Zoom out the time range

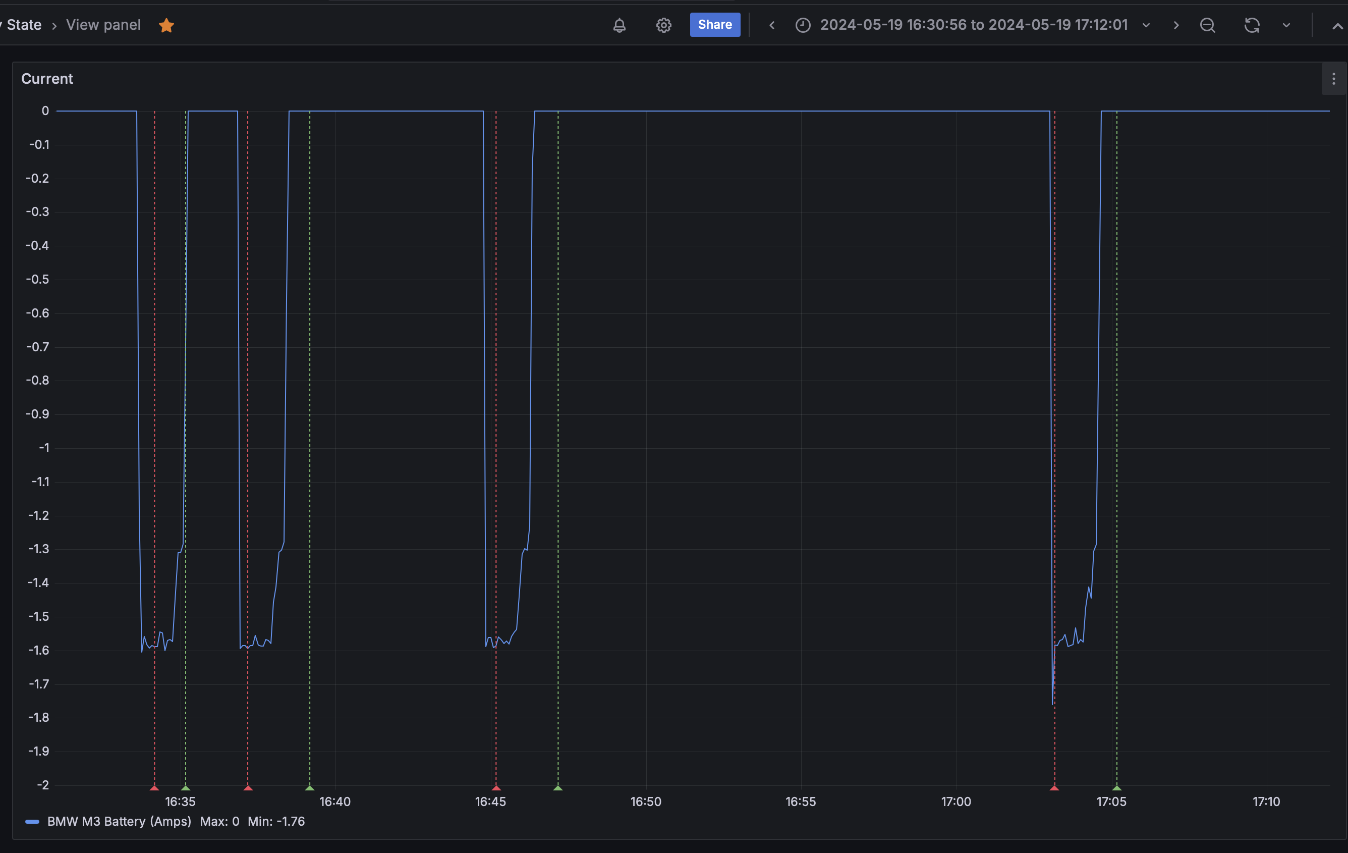tap(1207, 25)
